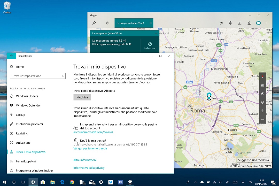
Task: Open map views layers control
Action: point(263,102)
